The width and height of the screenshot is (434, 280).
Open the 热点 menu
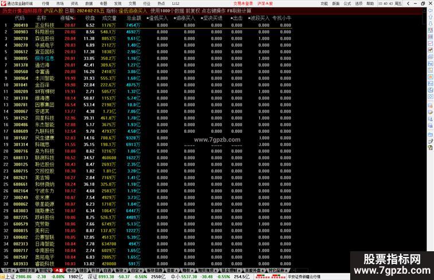click(x=161, y=3)
